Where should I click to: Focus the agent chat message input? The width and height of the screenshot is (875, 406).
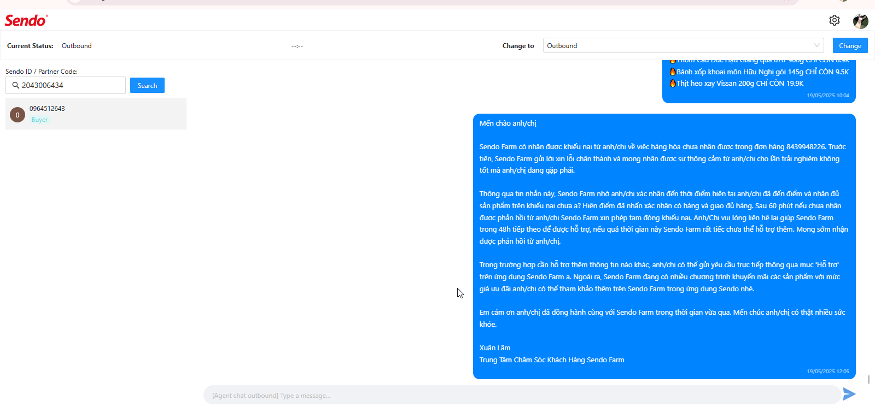tap(522, 395)
